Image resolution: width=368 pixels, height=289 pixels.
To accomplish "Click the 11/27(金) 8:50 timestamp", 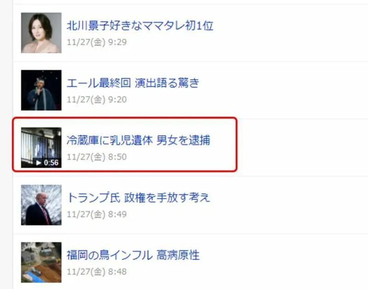I will (97, 157).
